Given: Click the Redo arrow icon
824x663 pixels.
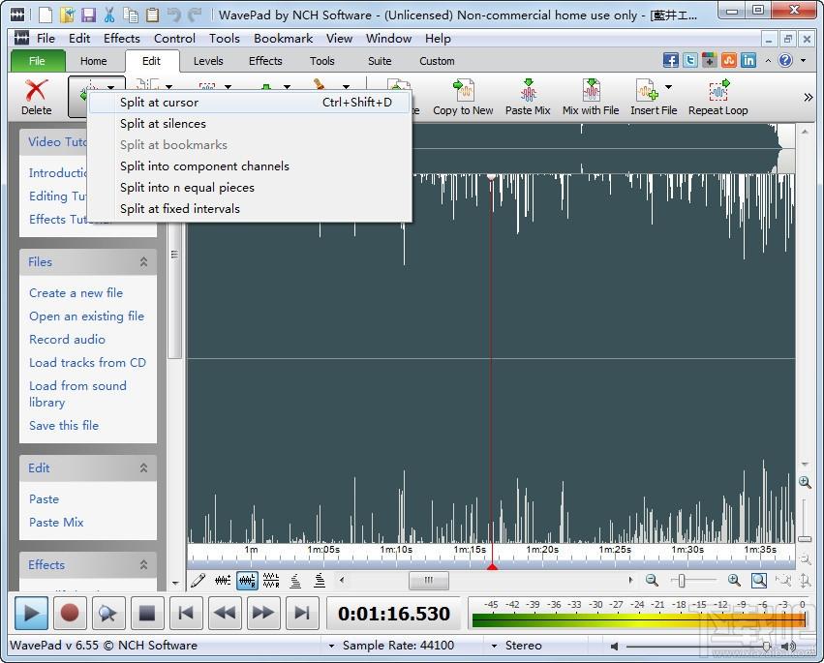Looking at the screenshot, I should click(x=195, y=15).
